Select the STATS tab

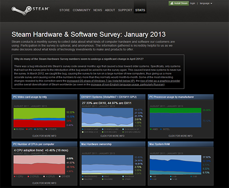(140, 10)
